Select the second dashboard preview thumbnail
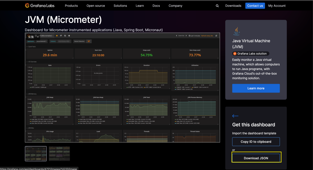Screen dimensions: 313x170 [x=59, y=153]
